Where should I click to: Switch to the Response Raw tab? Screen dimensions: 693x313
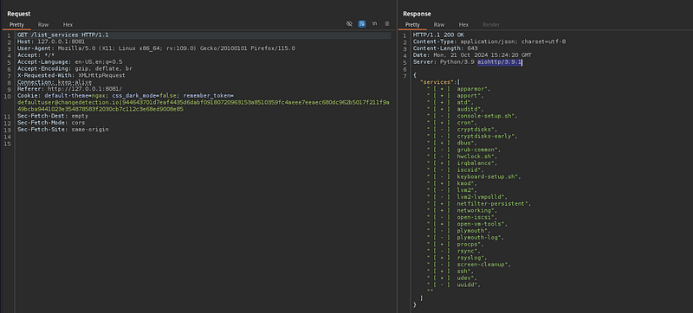click(x=439, y=25)
